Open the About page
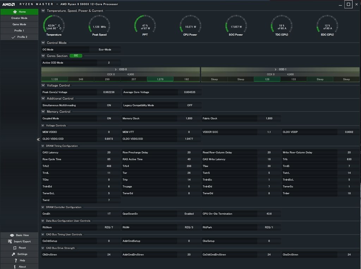361x269 pixels. pyautogui.click(x=19, y=267)
